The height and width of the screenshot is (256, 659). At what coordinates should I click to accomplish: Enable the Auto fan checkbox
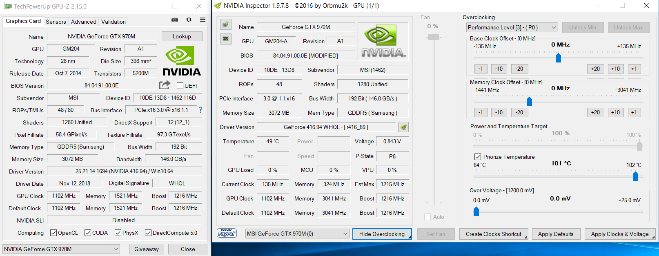pos(427,217)
